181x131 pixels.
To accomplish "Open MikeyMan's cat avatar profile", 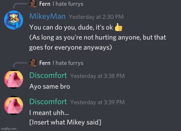I will pyautogui.click(x=13, y=20).
